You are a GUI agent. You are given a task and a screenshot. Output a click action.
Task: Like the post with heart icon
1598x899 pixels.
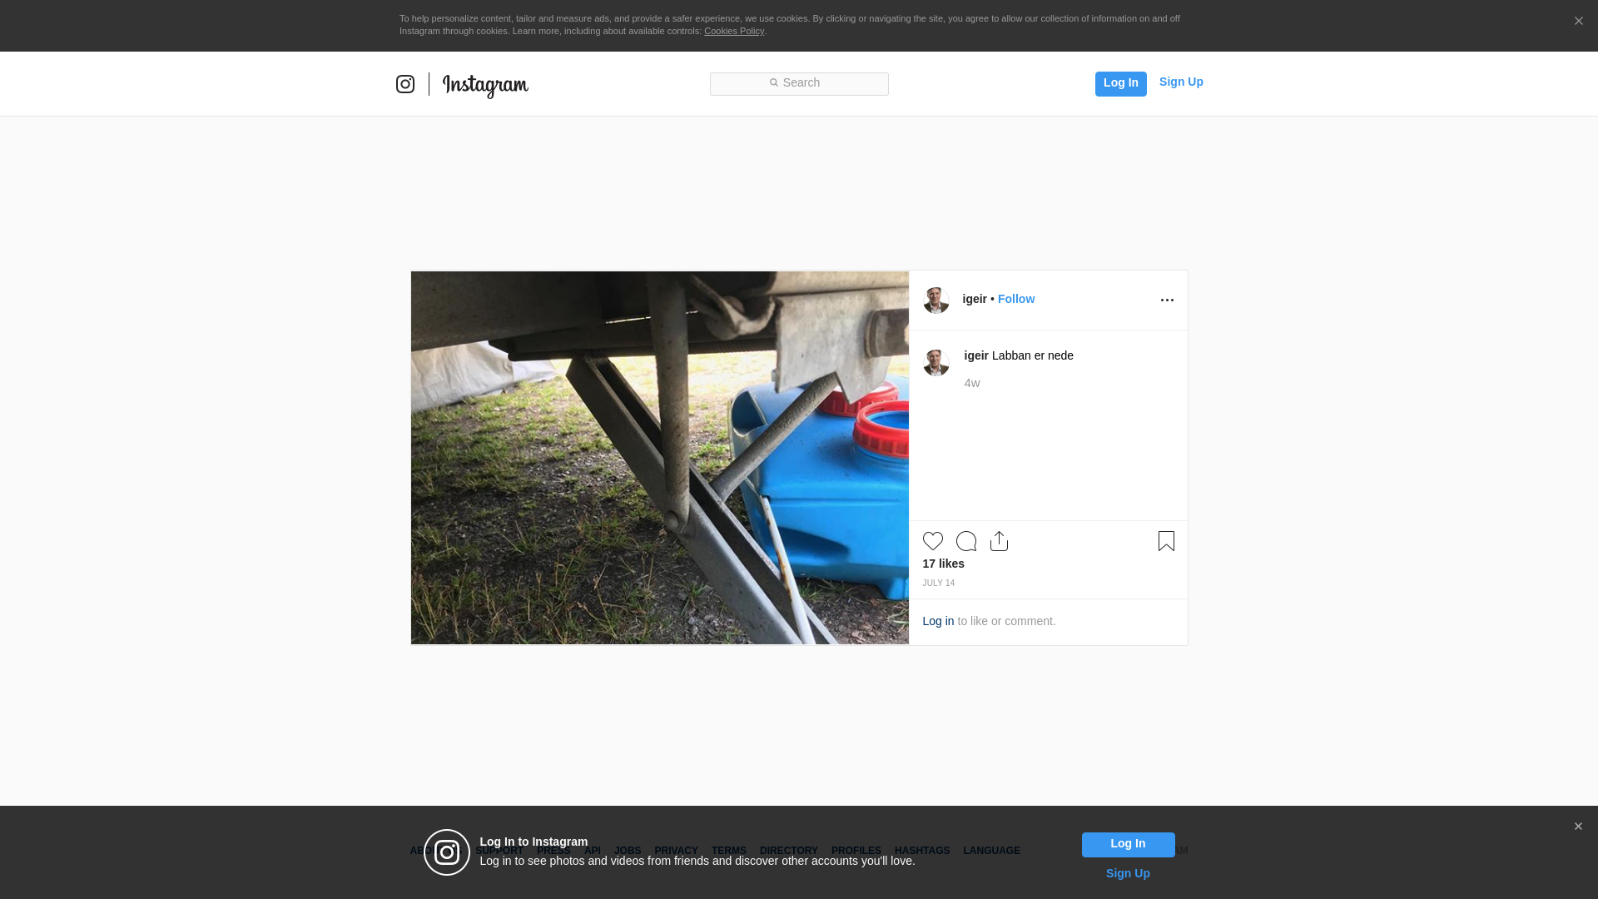point(933,541)
